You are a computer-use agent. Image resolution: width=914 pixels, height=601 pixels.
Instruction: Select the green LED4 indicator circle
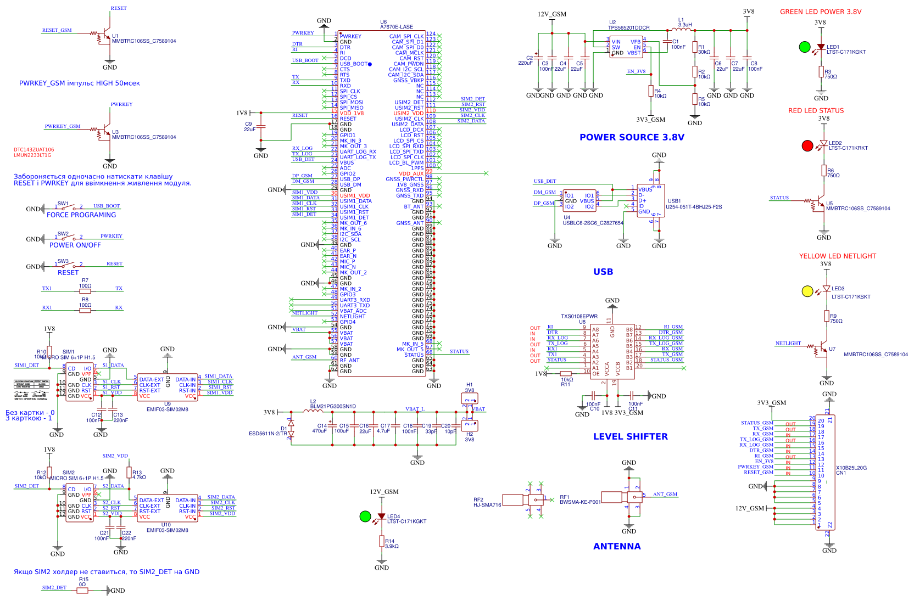tap(365, 516)
